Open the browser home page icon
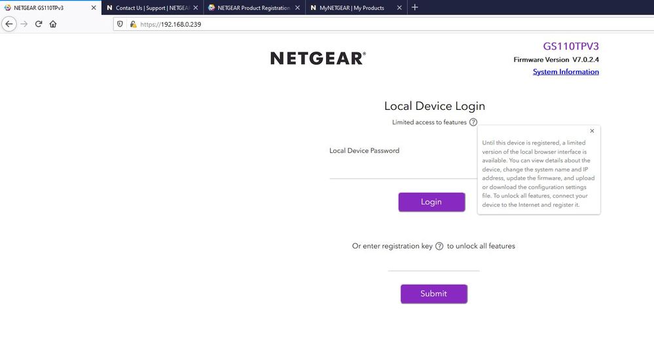 click(53, 24)
